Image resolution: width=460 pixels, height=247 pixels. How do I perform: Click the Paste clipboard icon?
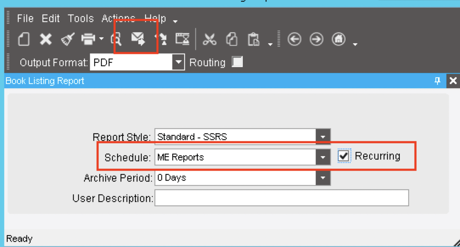(254, 39)
